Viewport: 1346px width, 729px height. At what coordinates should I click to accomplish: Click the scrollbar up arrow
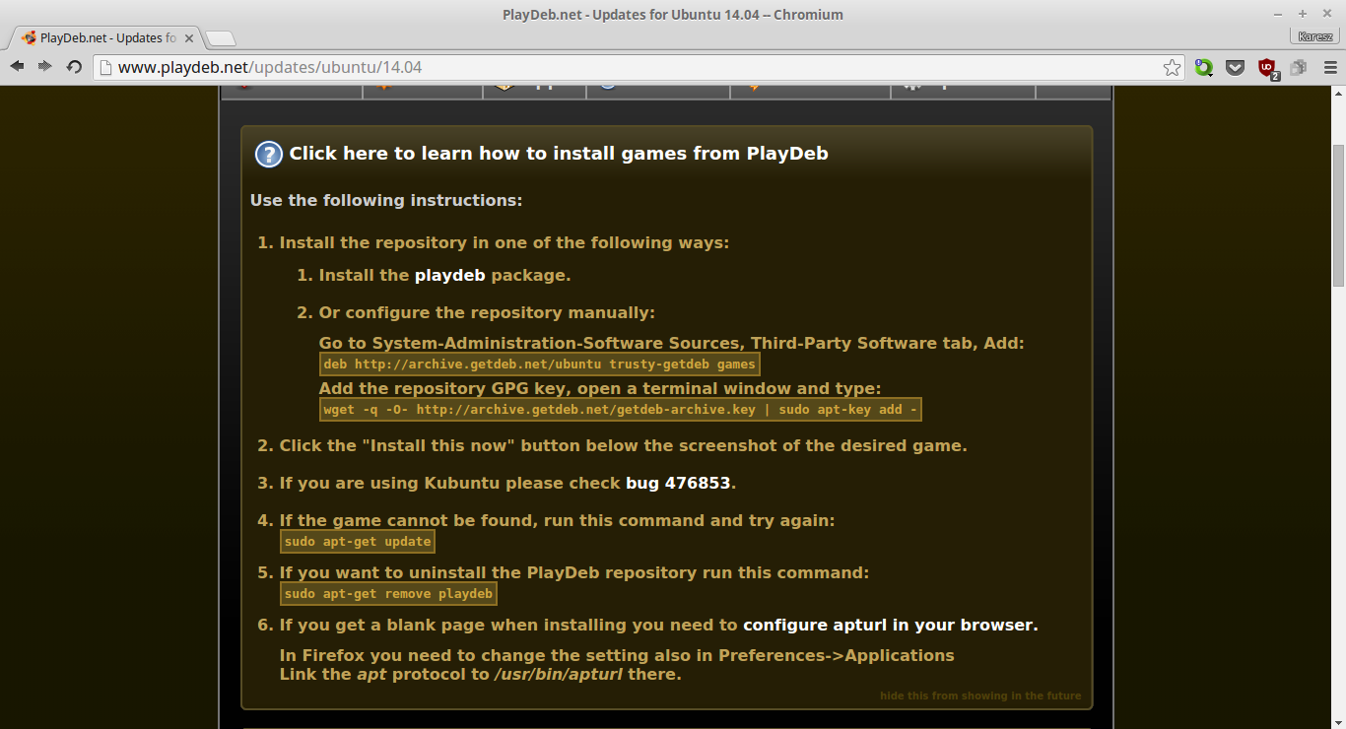[x=1338, y=93]
